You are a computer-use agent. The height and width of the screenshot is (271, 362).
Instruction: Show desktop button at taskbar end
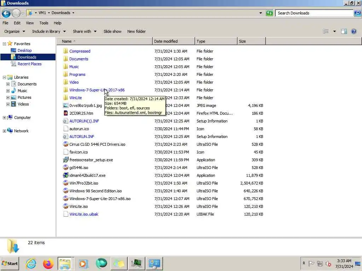358,263
